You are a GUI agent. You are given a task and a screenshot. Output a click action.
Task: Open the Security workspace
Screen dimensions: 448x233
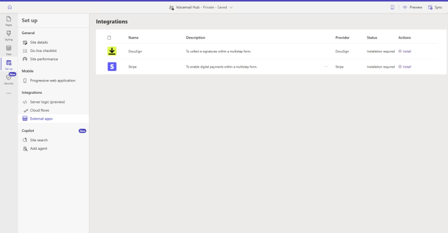pos(9,79)
